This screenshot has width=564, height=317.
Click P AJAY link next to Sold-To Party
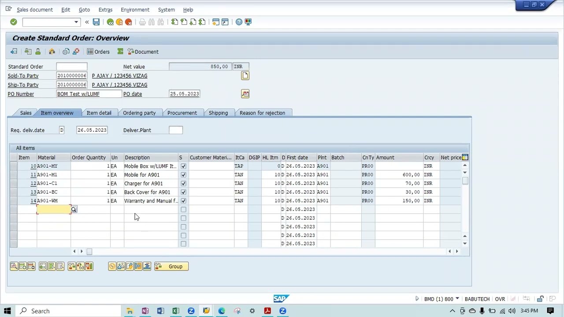point(119,76)
